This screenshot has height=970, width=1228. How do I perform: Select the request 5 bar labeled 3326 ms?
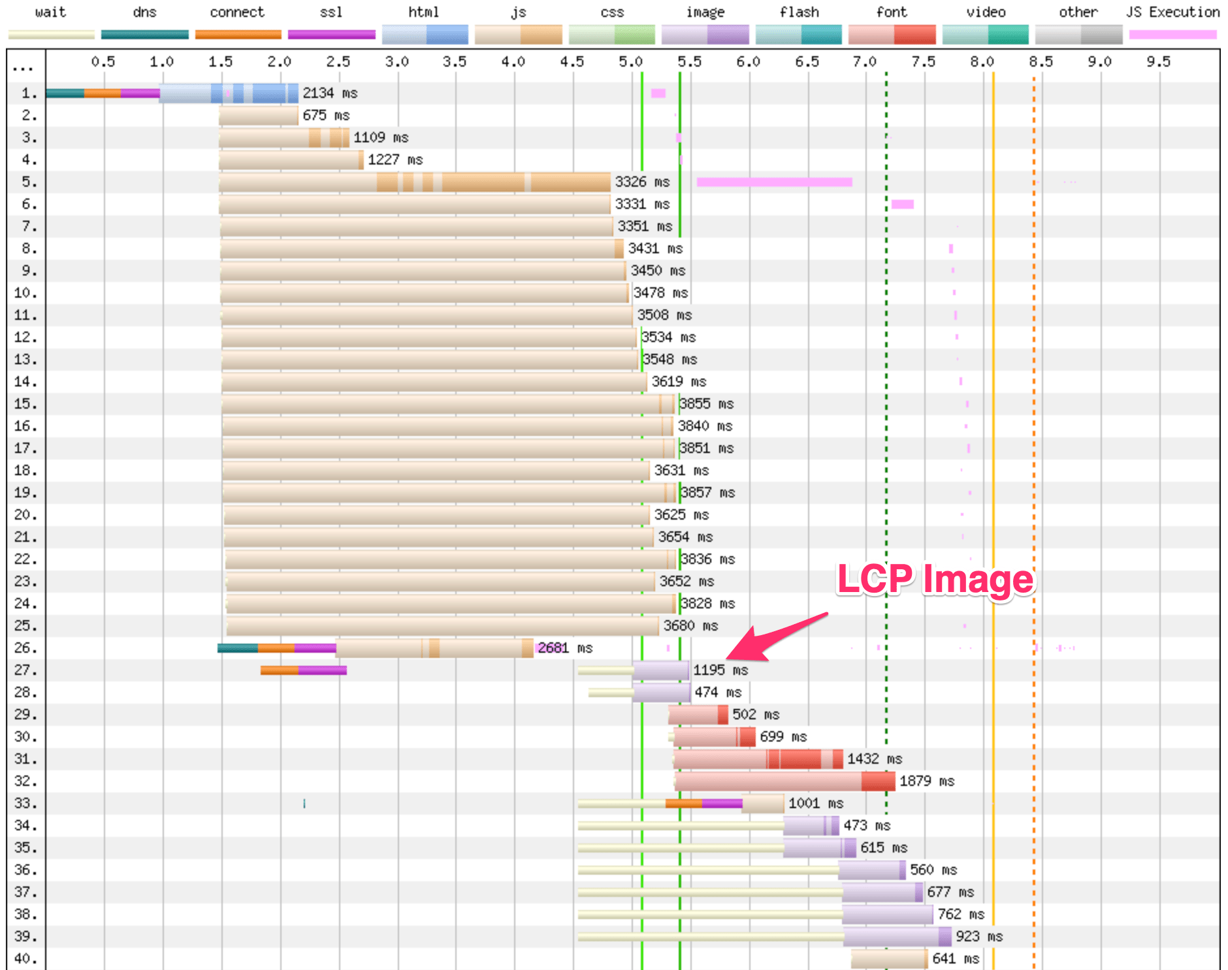click(415, 182)
